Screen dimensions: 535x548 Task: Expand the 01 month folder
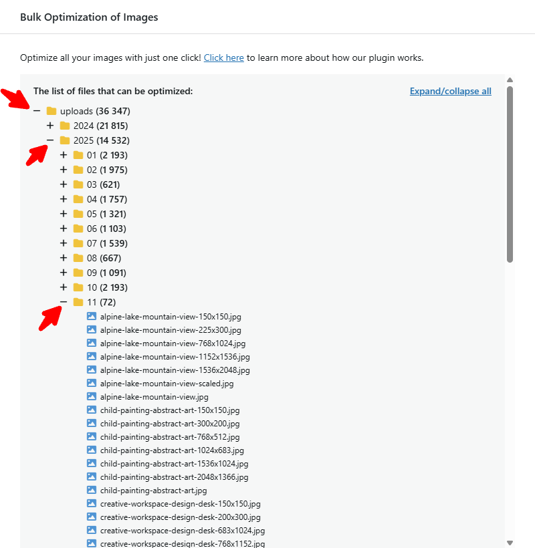tap(64, 155)
